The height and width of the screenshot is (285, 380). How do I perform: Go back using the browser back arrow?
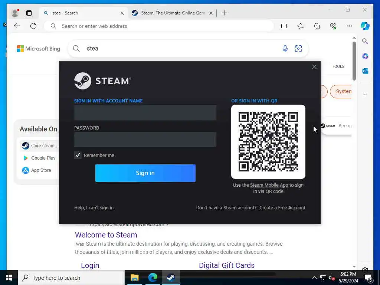pos(17,26)
